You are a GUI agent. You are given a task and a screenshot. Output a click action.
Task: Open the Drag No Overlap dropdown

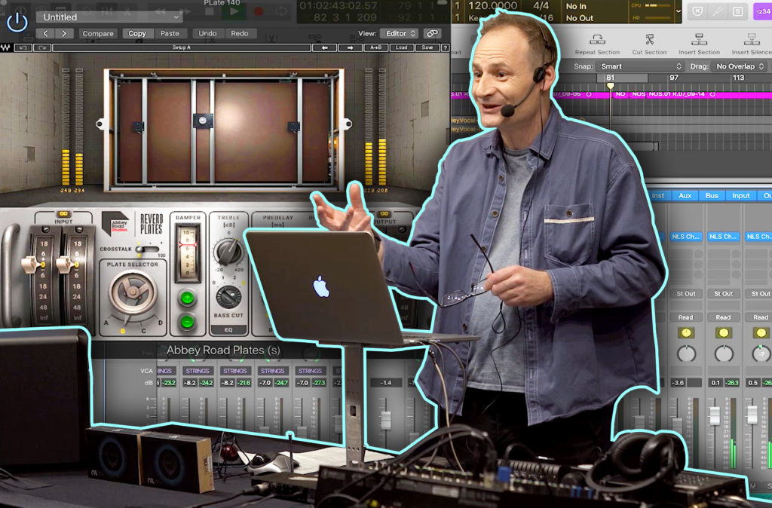pyautogui.click(x=739, y=66)
